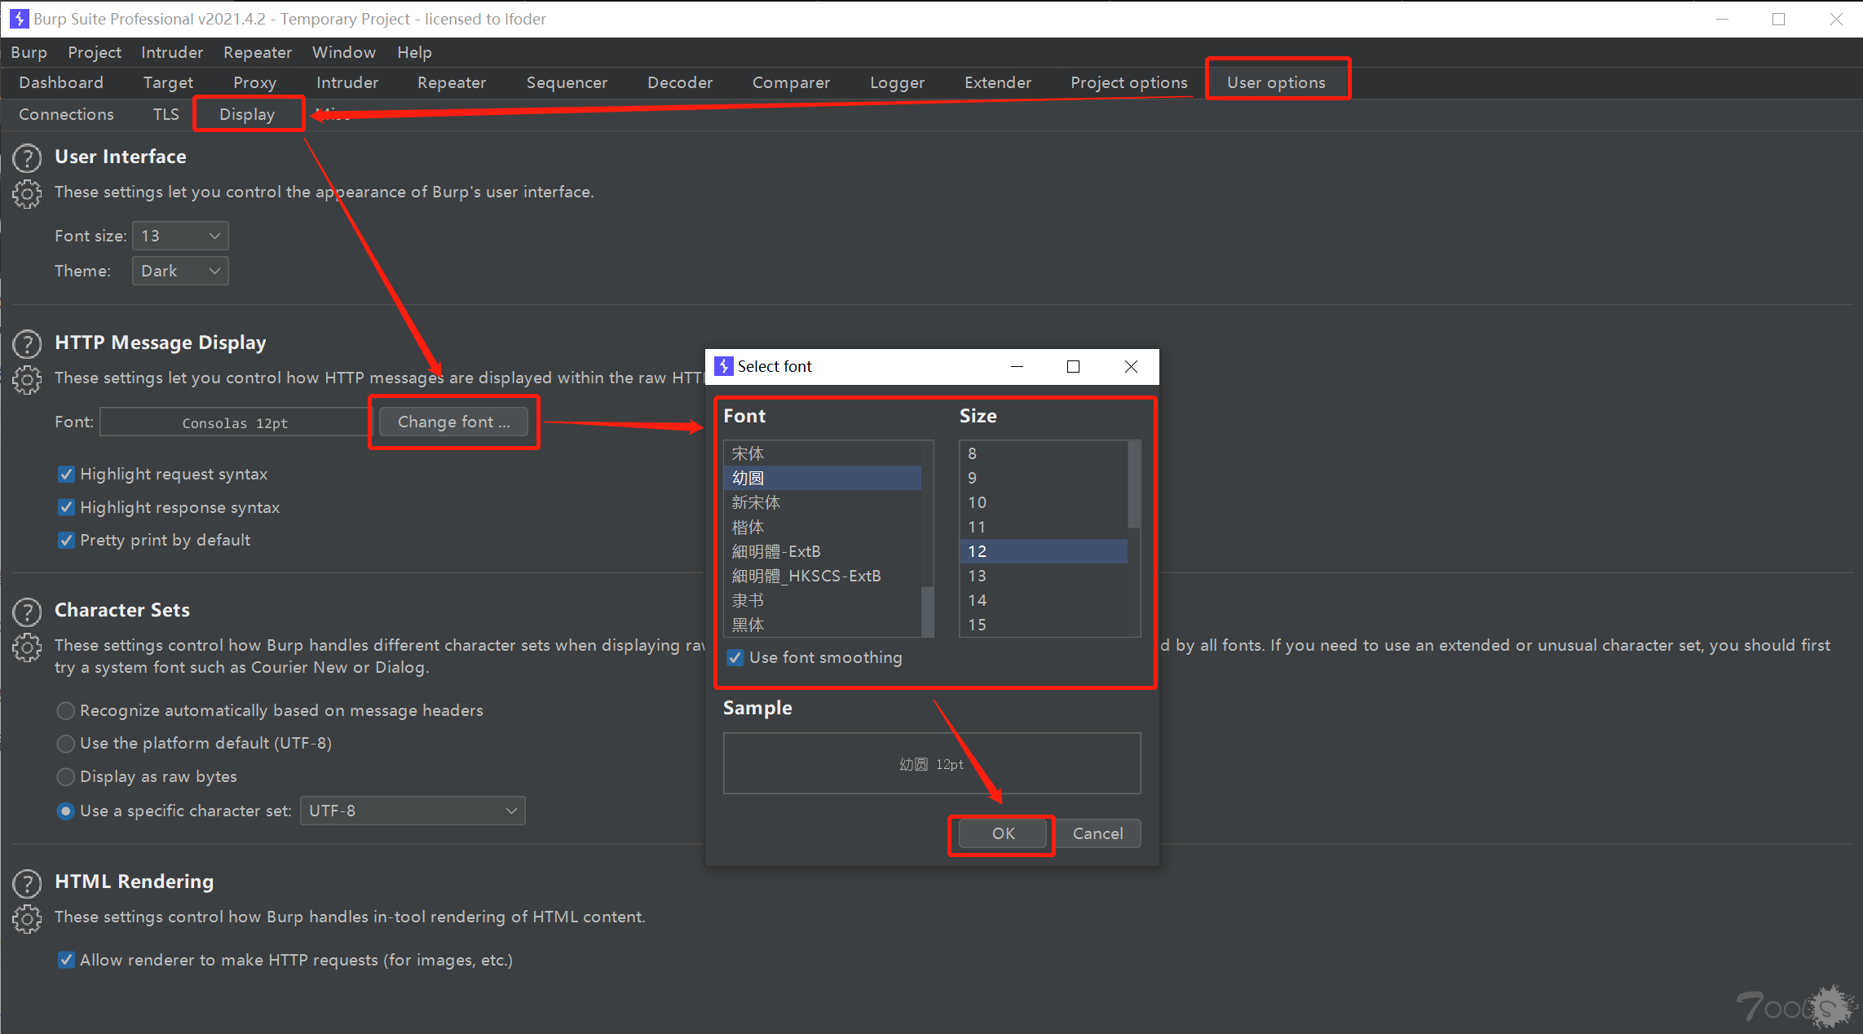Switch to the Dashboard tab
Viewport: 1863px width, 1034px height.
click(61, 82)
